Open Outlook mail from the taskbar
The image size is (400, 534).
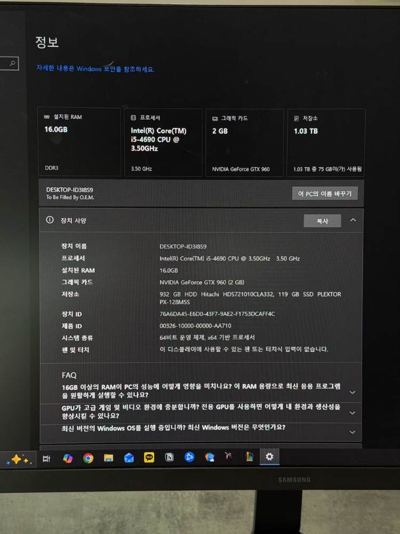tap(129, 458)
